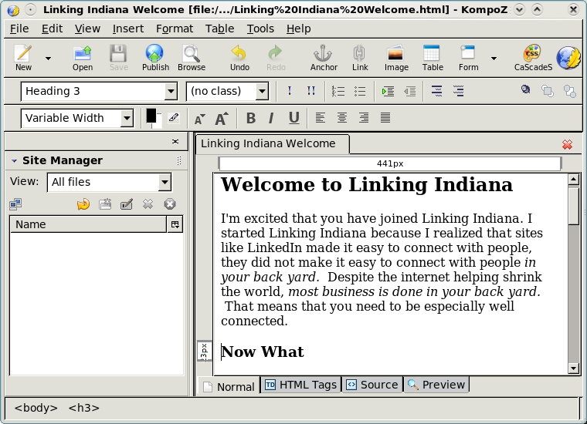
Task: Align text right
Action: tap(364, 118)
